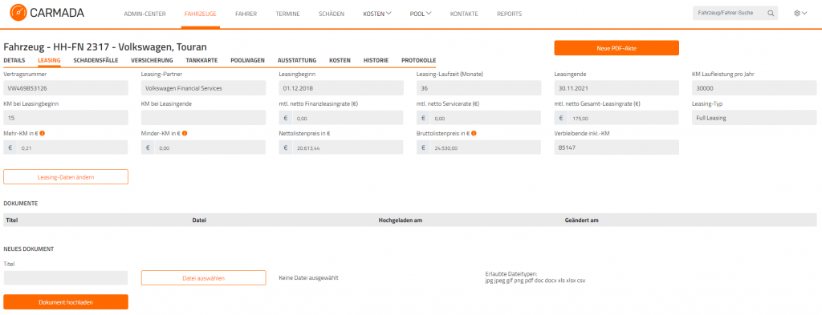This screenshot has width=822, height=315.
Task: Switch to the Ausstattung tab
Action: click(297, 60)
